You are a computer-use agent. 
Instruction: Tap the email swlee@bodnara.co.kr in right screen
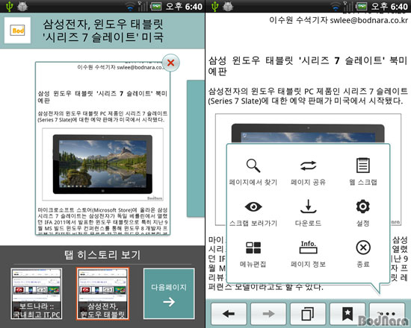(369, 20)
